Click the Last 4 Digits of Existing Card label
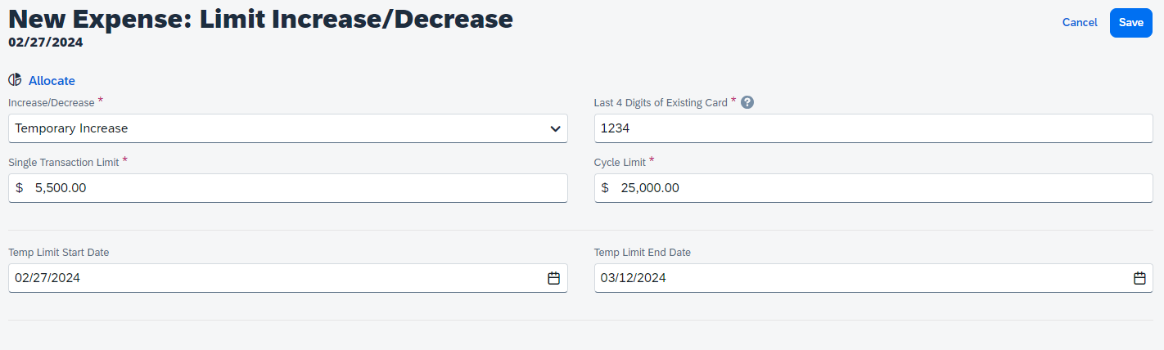The image size is (1164, 350). click(x=660, y=103)
